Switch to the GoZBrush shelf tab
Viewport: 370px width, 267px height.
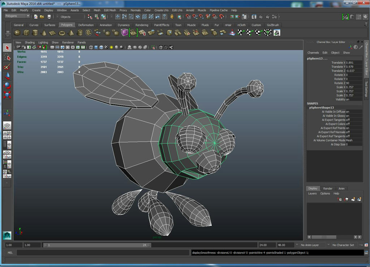273,25
